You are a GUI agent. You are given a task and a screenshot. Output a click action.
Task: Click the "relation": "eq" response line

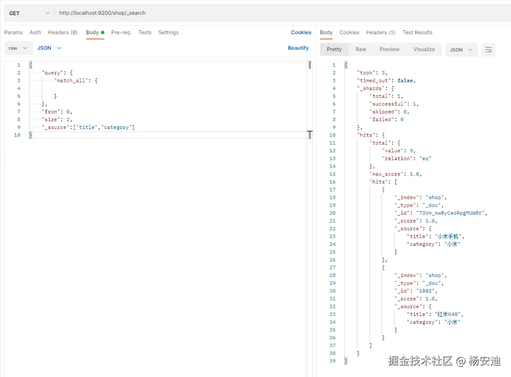[x=406, y=158]
